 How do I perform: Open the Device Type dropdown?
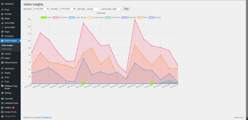click(117, 9)
